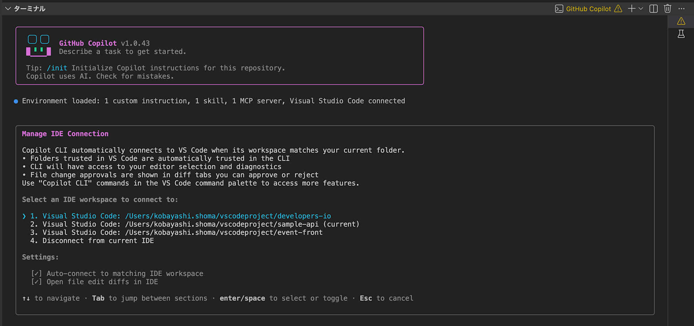Select the GitHub Copilot terminal label
The width and height of the screenshot is (694, 326).
(589, 9)
